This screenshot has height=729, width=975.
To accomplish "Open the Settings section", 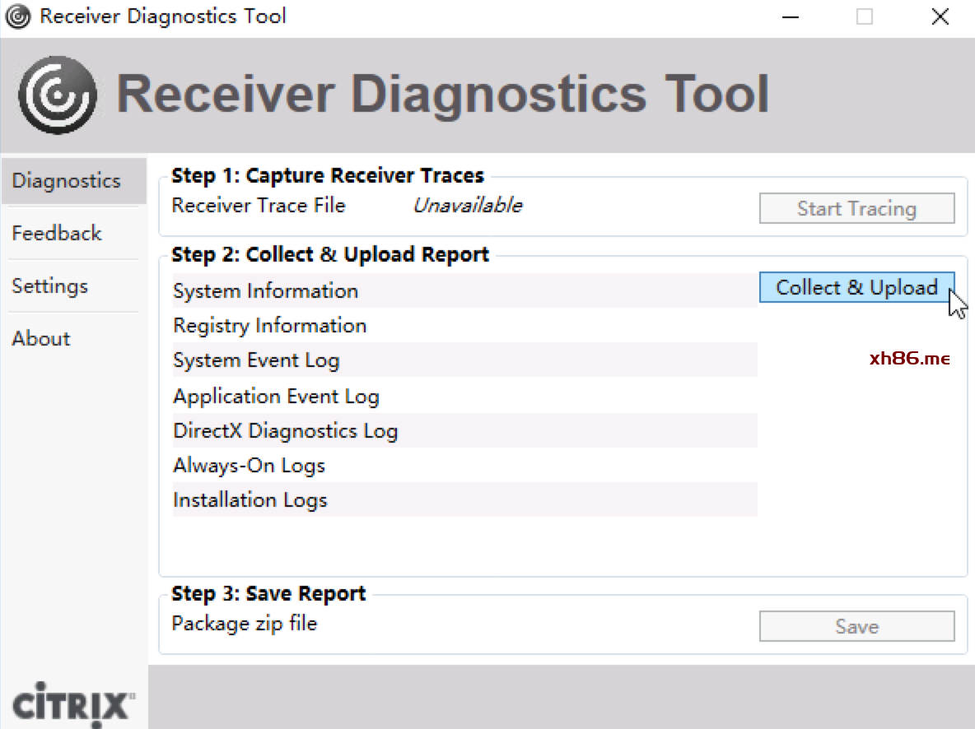I will (73, 286).
